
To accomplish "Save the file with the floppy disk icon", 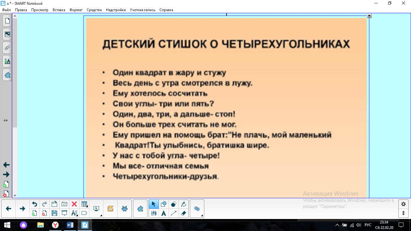I will 54,213.
